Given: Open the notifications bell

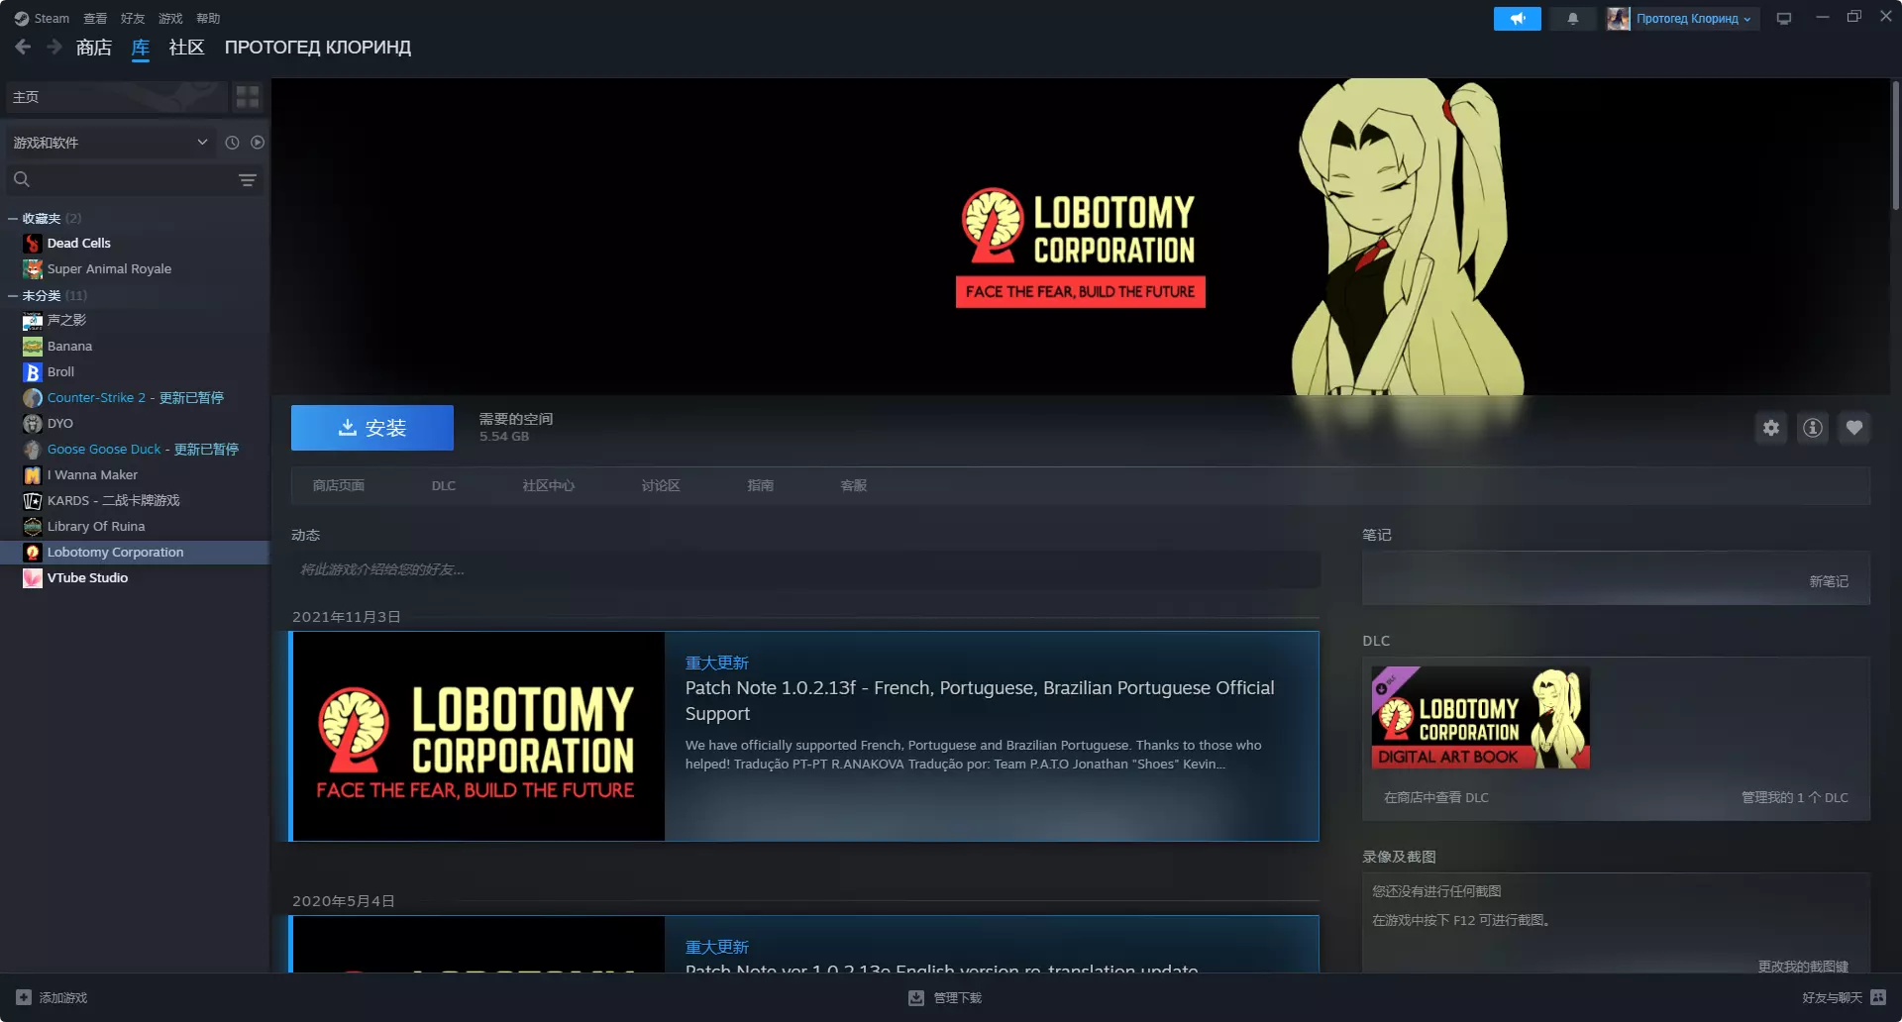Looking at the screenshot, I should [1572, 19].
